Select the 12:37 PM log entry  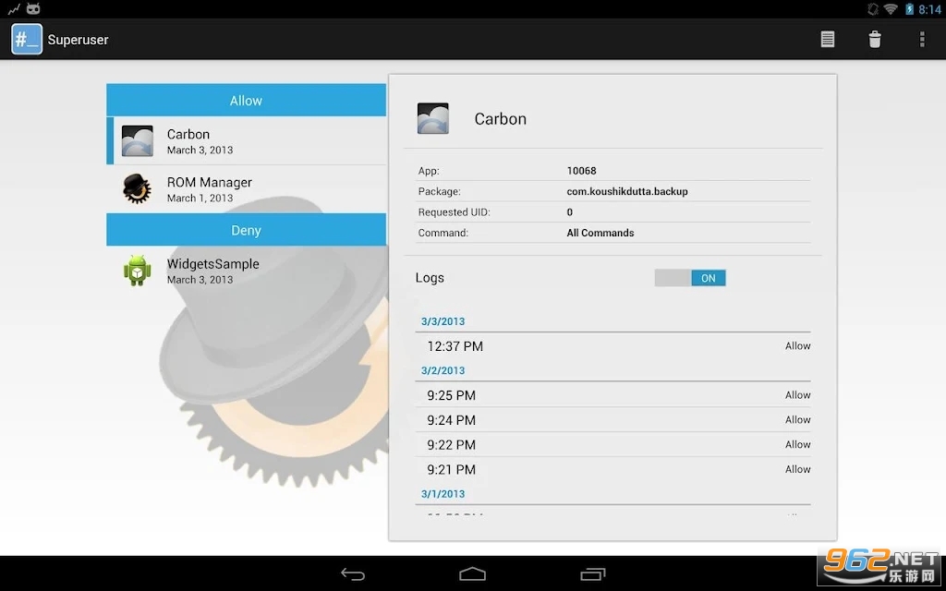(x=613, y=346)
